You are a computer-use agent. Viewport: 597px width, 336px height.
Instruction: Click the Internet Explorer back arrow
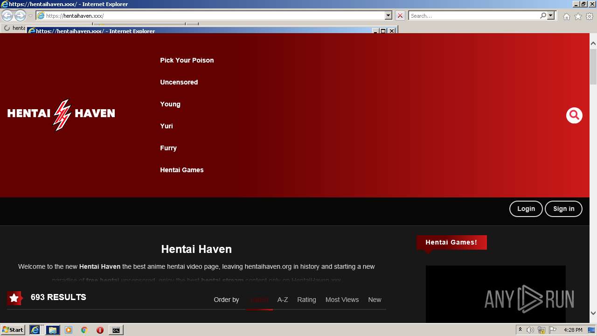pyautogui.click(x=7, y=15)
